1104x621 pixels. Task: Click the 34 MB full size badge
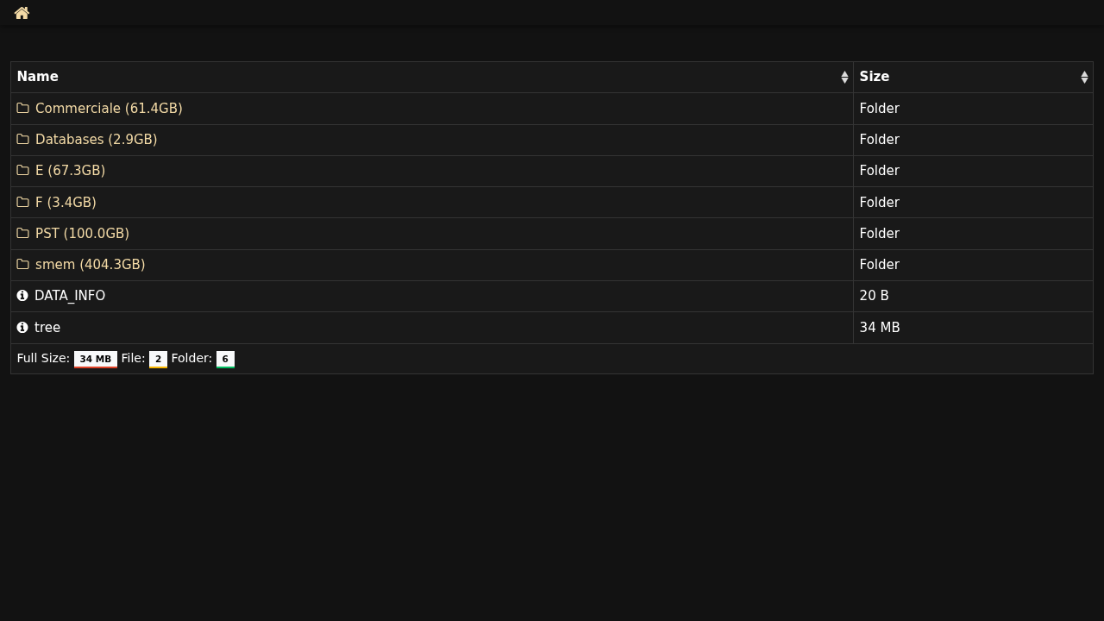95,360
